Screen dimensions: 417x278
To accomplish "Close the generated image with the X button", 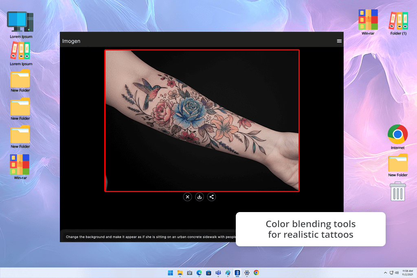I will (187, 197).
